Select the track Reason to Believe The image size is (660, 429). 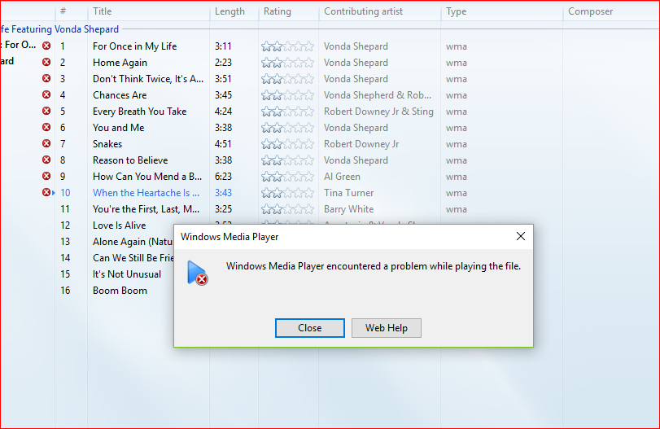pyautogui.click(x=130, y=160)
